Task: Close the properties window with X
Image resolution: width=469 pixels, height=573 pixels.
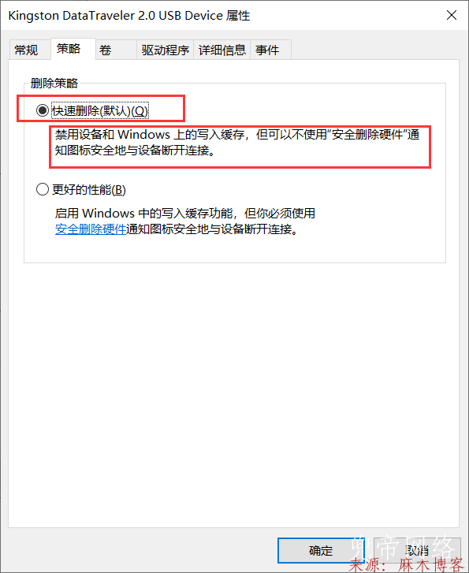Action: coord(452,15)
